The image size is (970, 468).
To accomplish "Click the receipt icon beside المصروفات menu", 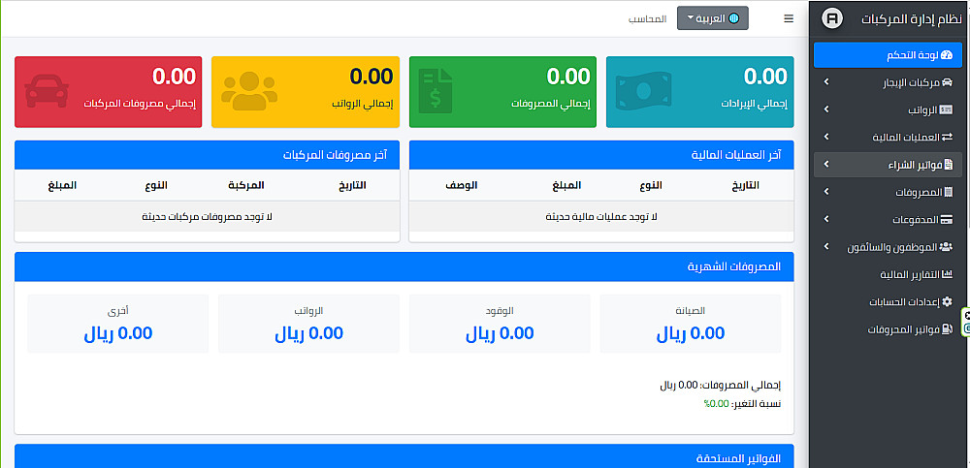I will [949, 192].
